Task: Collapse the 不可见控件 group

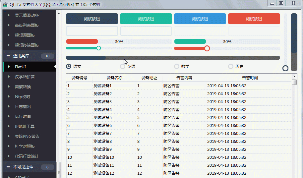Action: coord(8,167)
